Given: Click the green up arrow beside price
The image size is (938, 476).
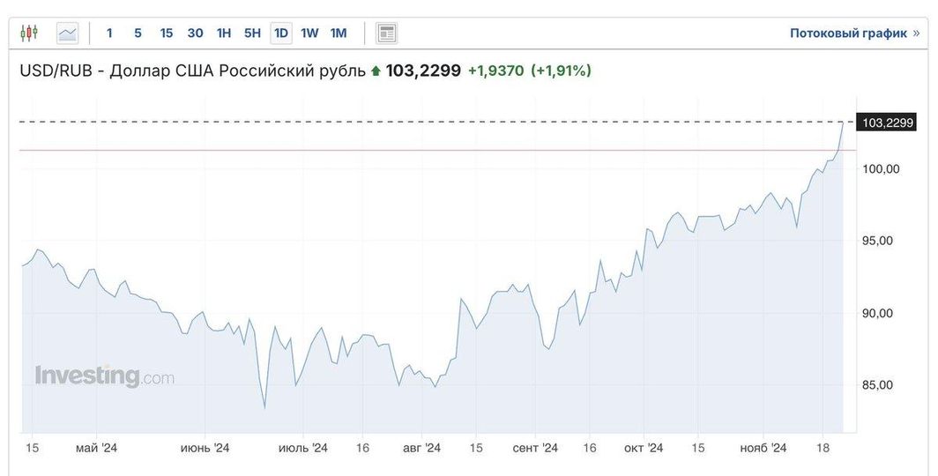Looking at the screenshot, I should click(376, 71).
